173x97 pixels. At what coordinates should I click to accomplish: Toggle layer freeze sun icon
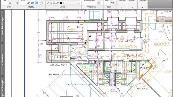[x=51, y=3]
